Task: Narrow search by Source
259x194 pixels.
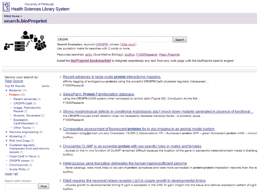Action: [x=18, y=81]
